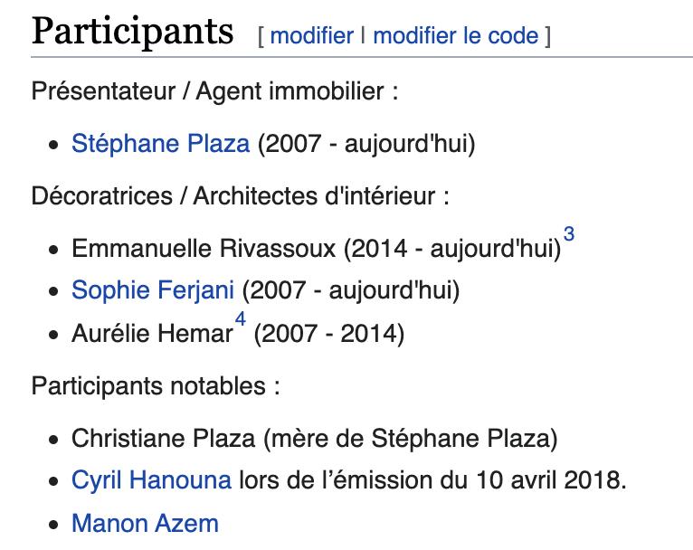Open "modifier le code" source editor link

[x=455, y=36]
